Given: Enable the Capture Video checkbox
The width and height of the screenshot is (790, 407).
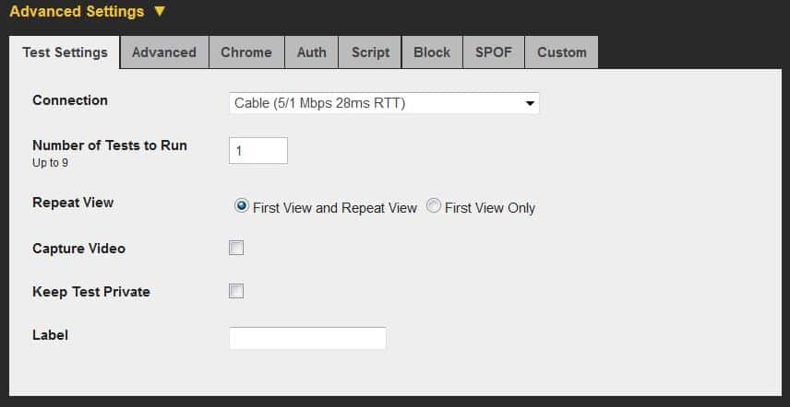Looking at the screenshot, I should [x=236, y=248].
